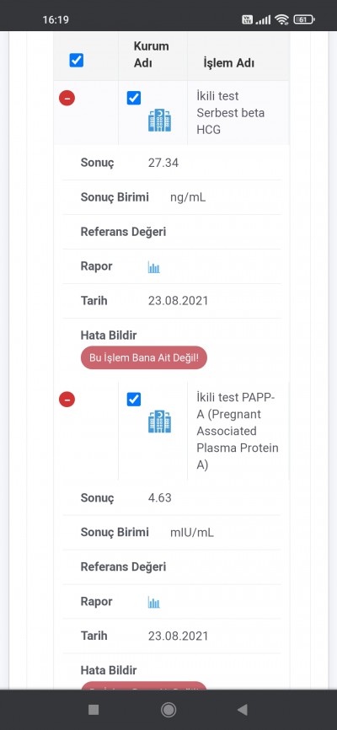Select the 'İşlem Adı' column header

229,63
